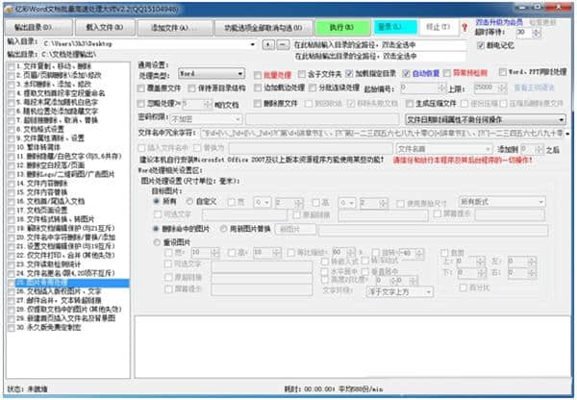Click the 载入文件(K) load file button
Screen dimensions: 577x400
(104, 27)
